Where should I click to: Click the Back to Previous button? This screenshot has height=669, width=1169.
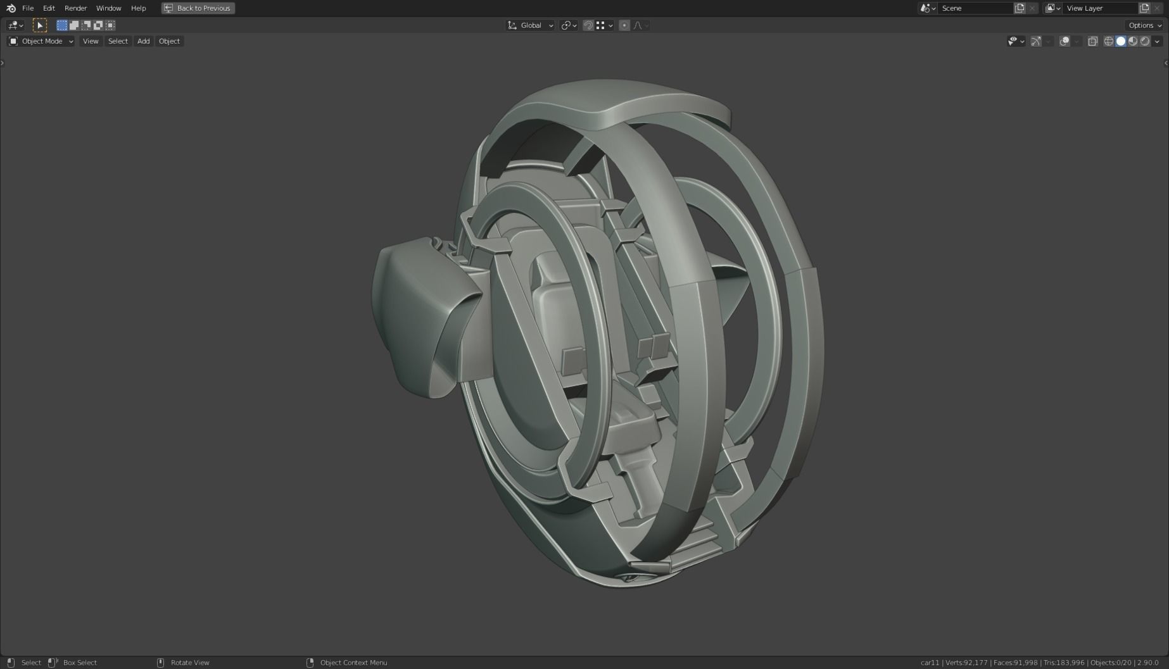[198, 8]
